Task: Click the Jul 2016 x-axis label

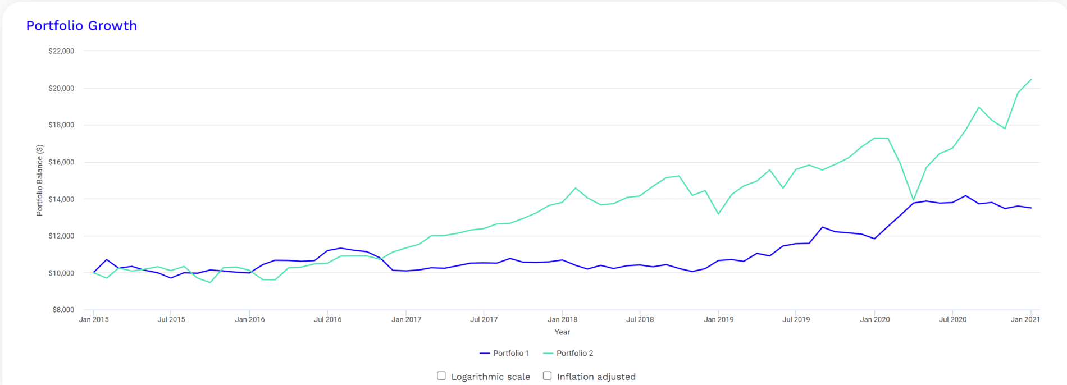Action: click(327, 319)
